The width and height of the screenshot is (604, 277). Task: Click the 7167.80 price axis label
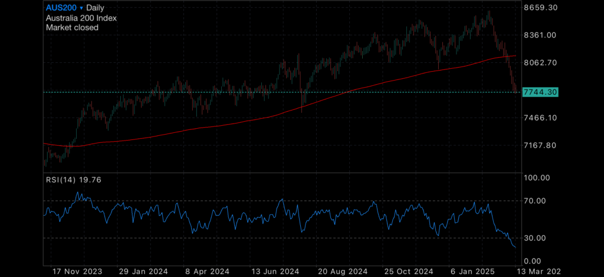point(541,145)
